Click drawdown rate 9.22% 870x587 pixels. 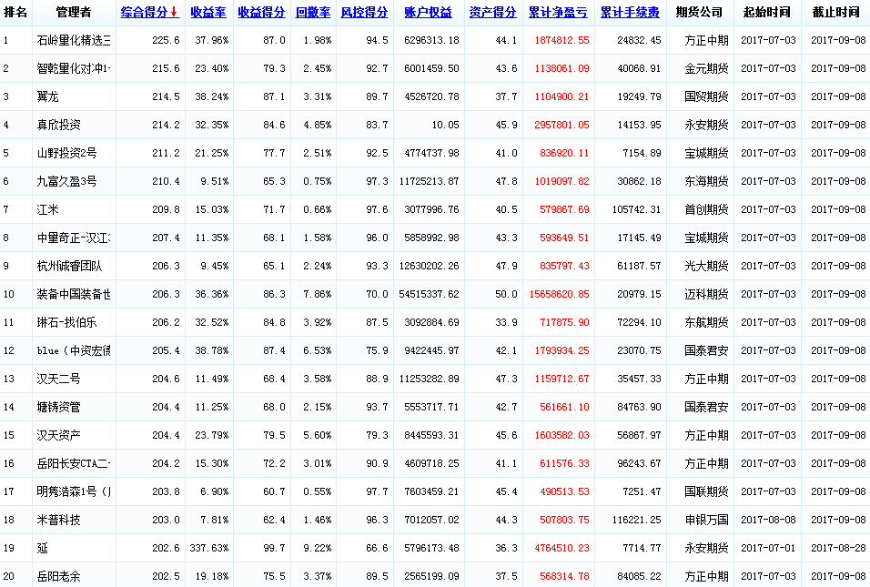[318, 548]
